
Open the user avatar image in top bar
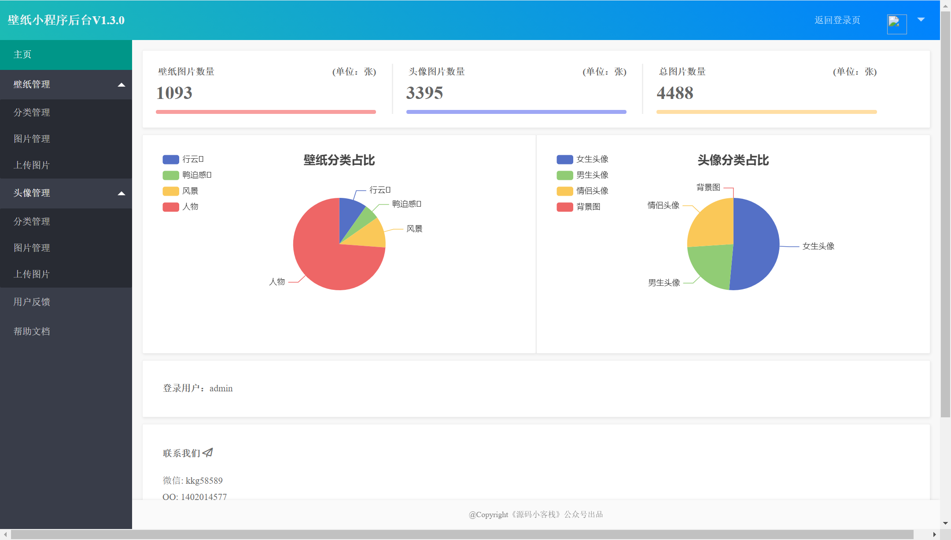(896, 24)
